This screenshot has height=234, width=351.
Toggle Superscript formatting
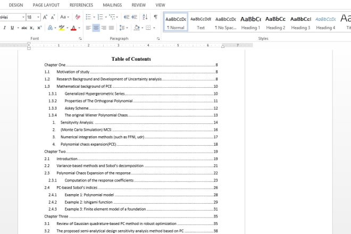pos(39,28)
